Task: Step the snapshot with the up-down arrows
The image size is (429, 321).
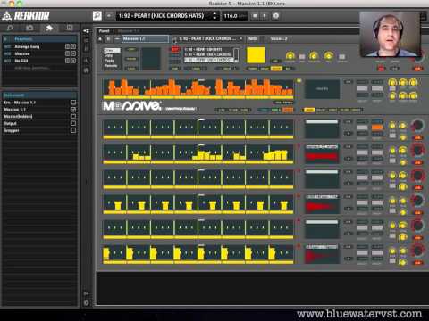Action: click(x=214, y=16)
